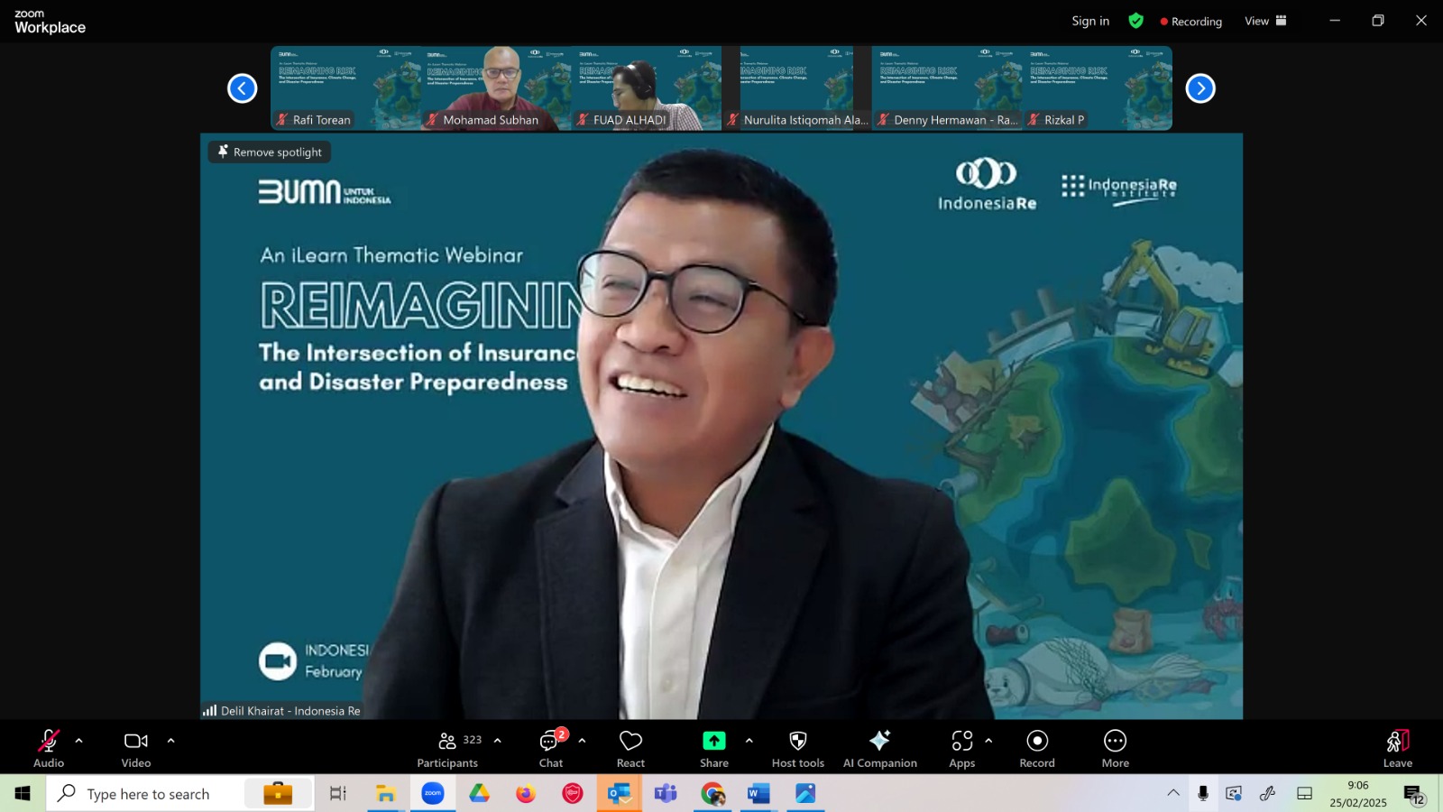Click the red shield antivirus taskbar icon
Image resolution: width=1443 pixels, height=812 pixels.
pos(573,794)
